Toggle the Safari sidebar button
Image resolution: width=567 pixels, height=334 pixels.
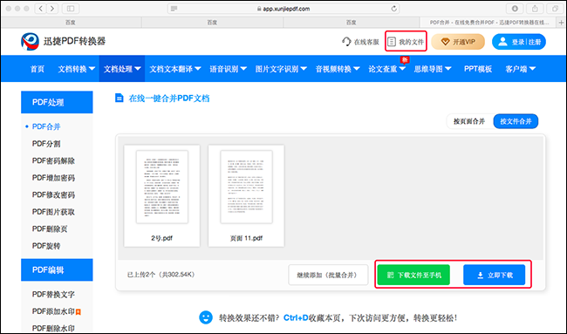[x=71, y=9]
